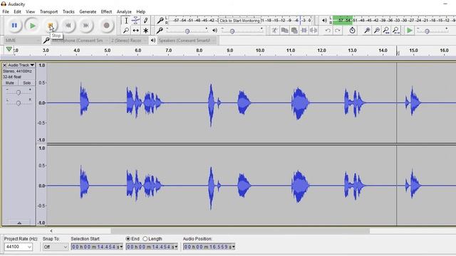Screen dimensions: 456x256
Task: Open Selection Start time format arrow
Action: click(x=121, y=247)
